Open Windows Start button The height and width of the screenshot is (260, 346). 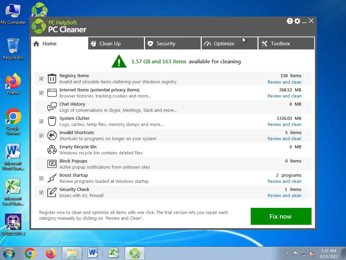click(x=9, y=253)
